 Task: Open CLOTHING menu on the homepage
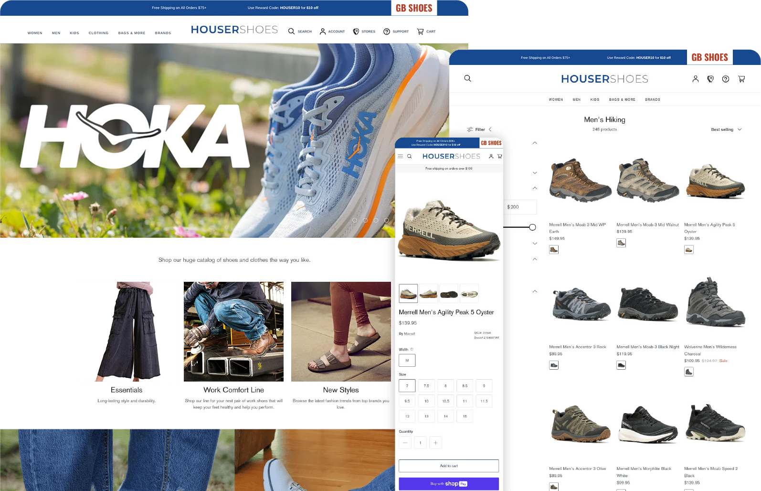click(x=99, y=33)
